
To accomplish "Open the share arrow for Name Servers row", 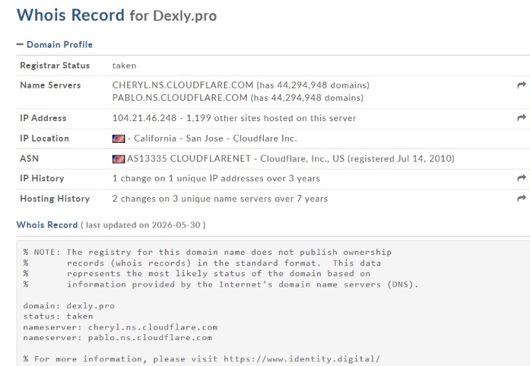I will pos(521,85).
